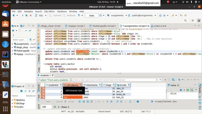Expand the diego_shop connection node
This screenshot has width=202, height=114.
pyautogui.click(x=12, y=47)
